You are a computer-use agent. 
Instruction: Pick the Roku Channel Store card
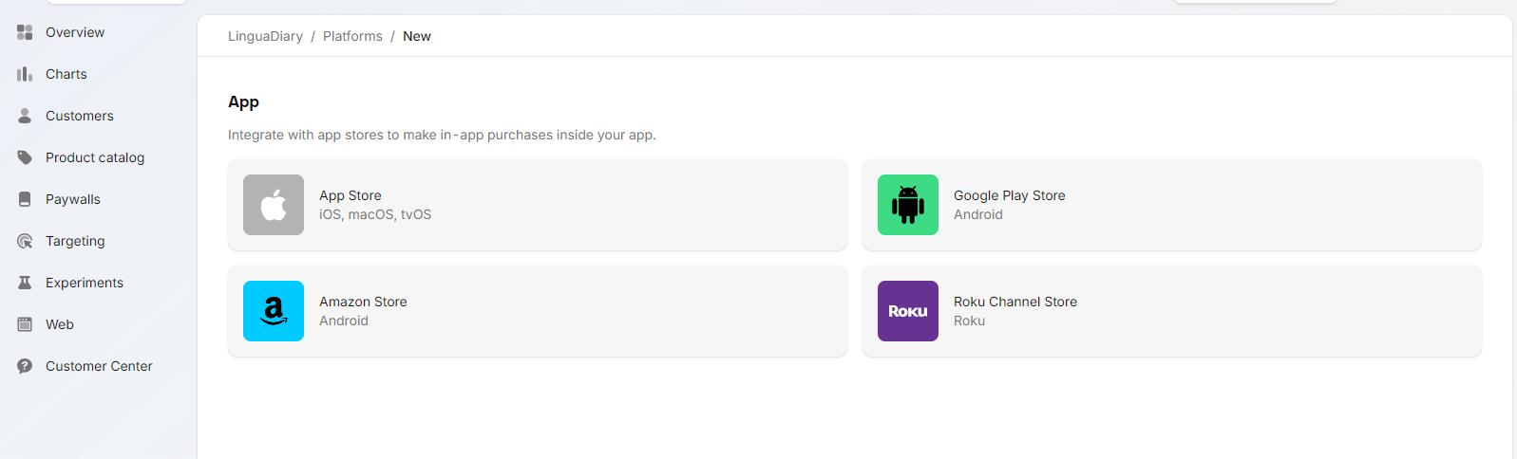click(1171, 311)
